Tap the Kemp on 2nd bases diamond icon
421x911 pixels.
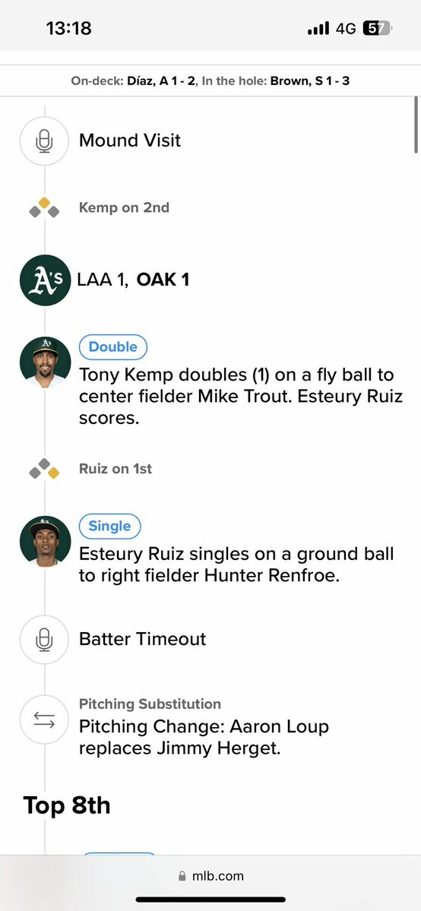coord(45,208)
